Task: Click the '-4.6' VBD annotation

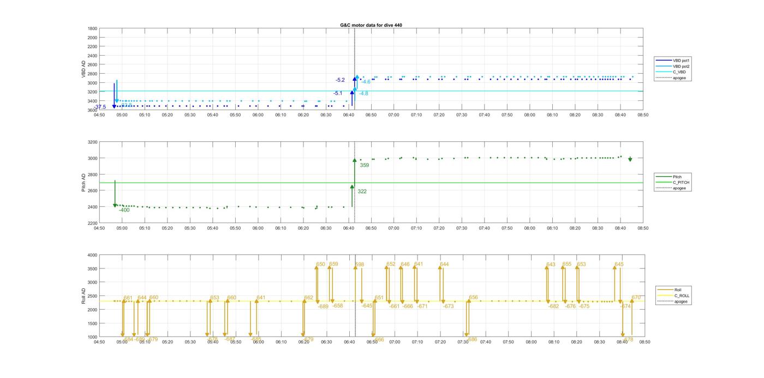Action: 366,82
